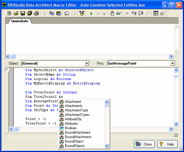
Task: Choose BoundAttachments from the popup list
Action: point(82,137)
